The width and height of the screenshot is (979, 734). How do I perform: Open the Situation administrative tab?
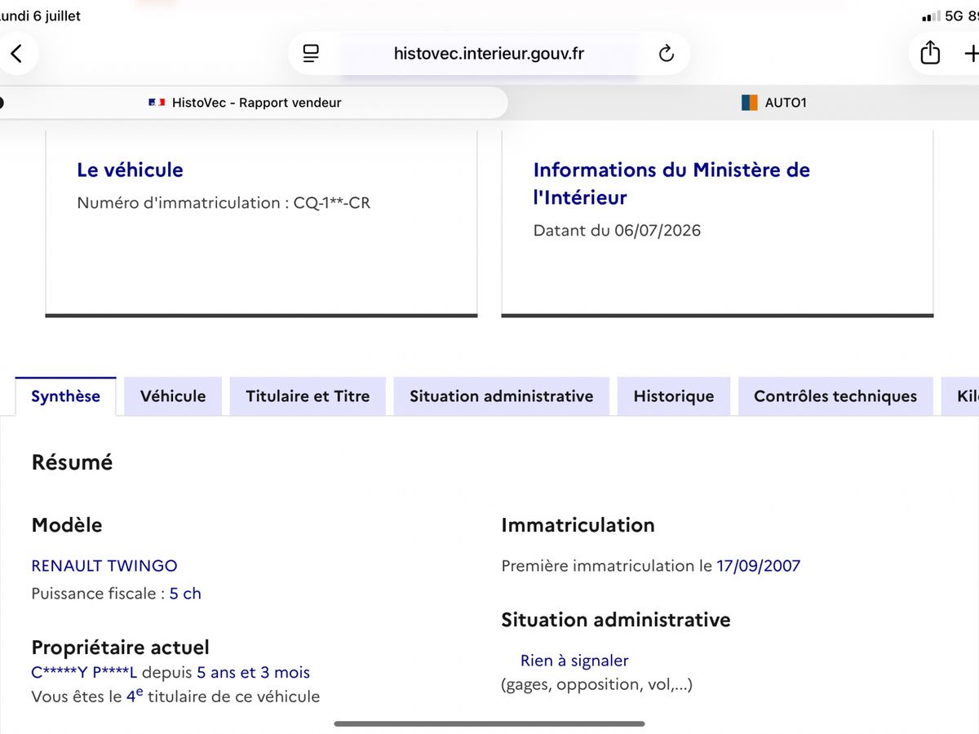coord(502,396)
